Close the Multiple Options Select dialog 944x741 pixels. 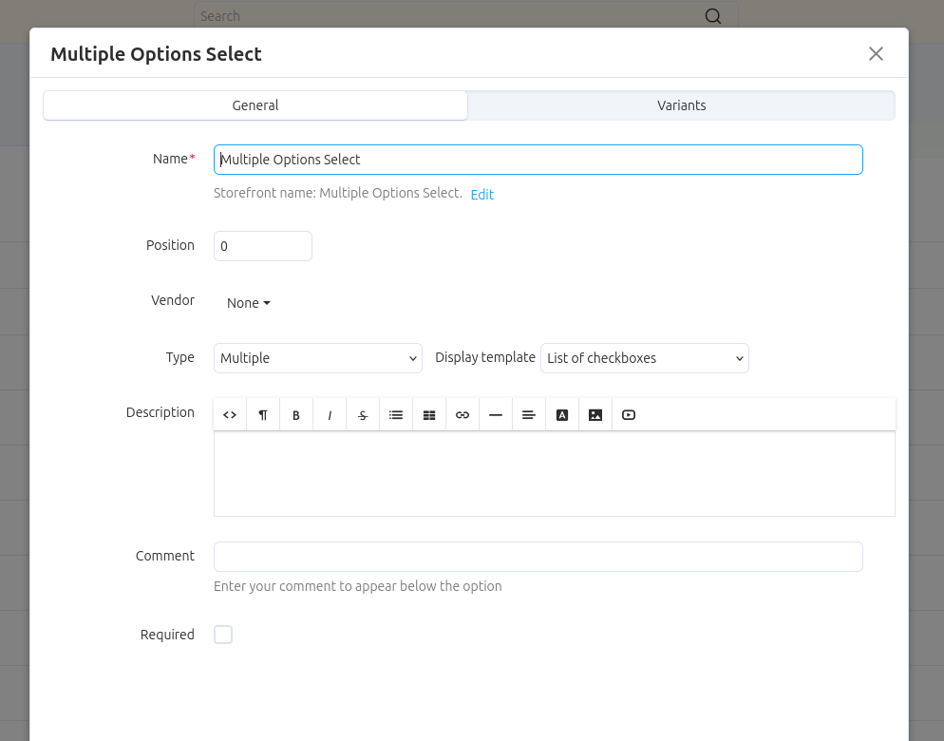876,53
